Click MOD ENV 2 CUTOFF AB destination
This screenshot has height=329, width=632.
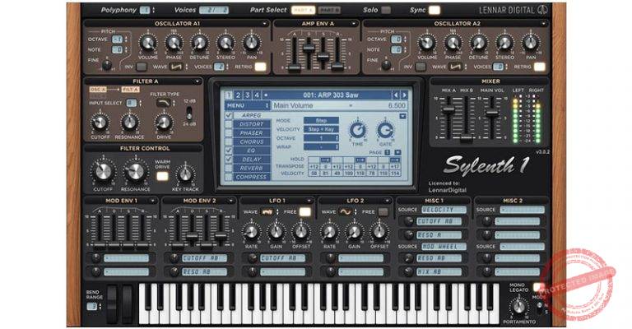[x=205, y=258]
